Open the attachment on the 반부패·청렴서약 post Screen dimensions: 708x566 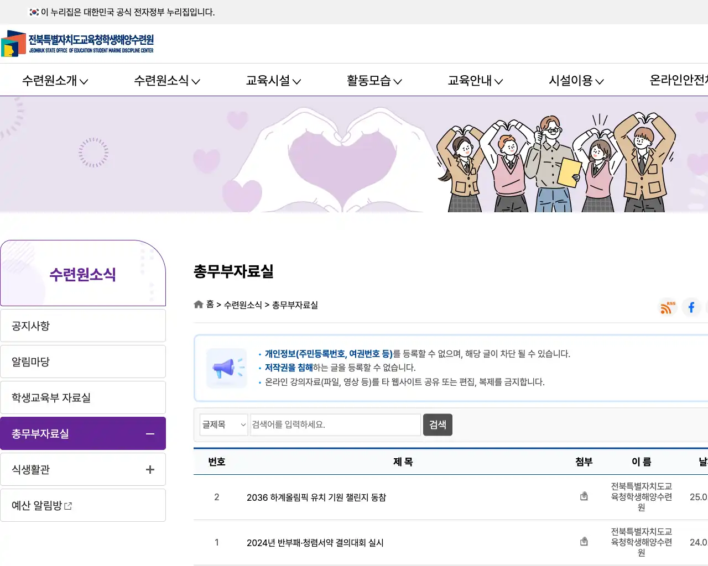point(584,541)
